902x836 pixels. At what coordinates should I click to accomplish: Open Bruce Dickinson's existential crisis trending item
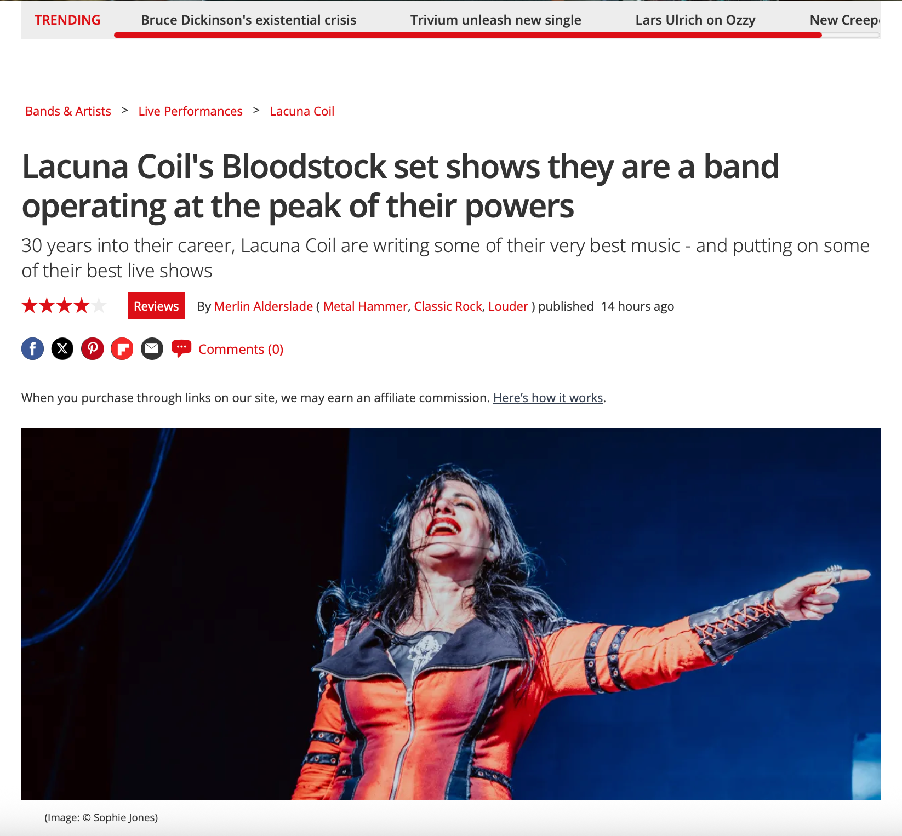pyautogui.click(x=249, y=20)
